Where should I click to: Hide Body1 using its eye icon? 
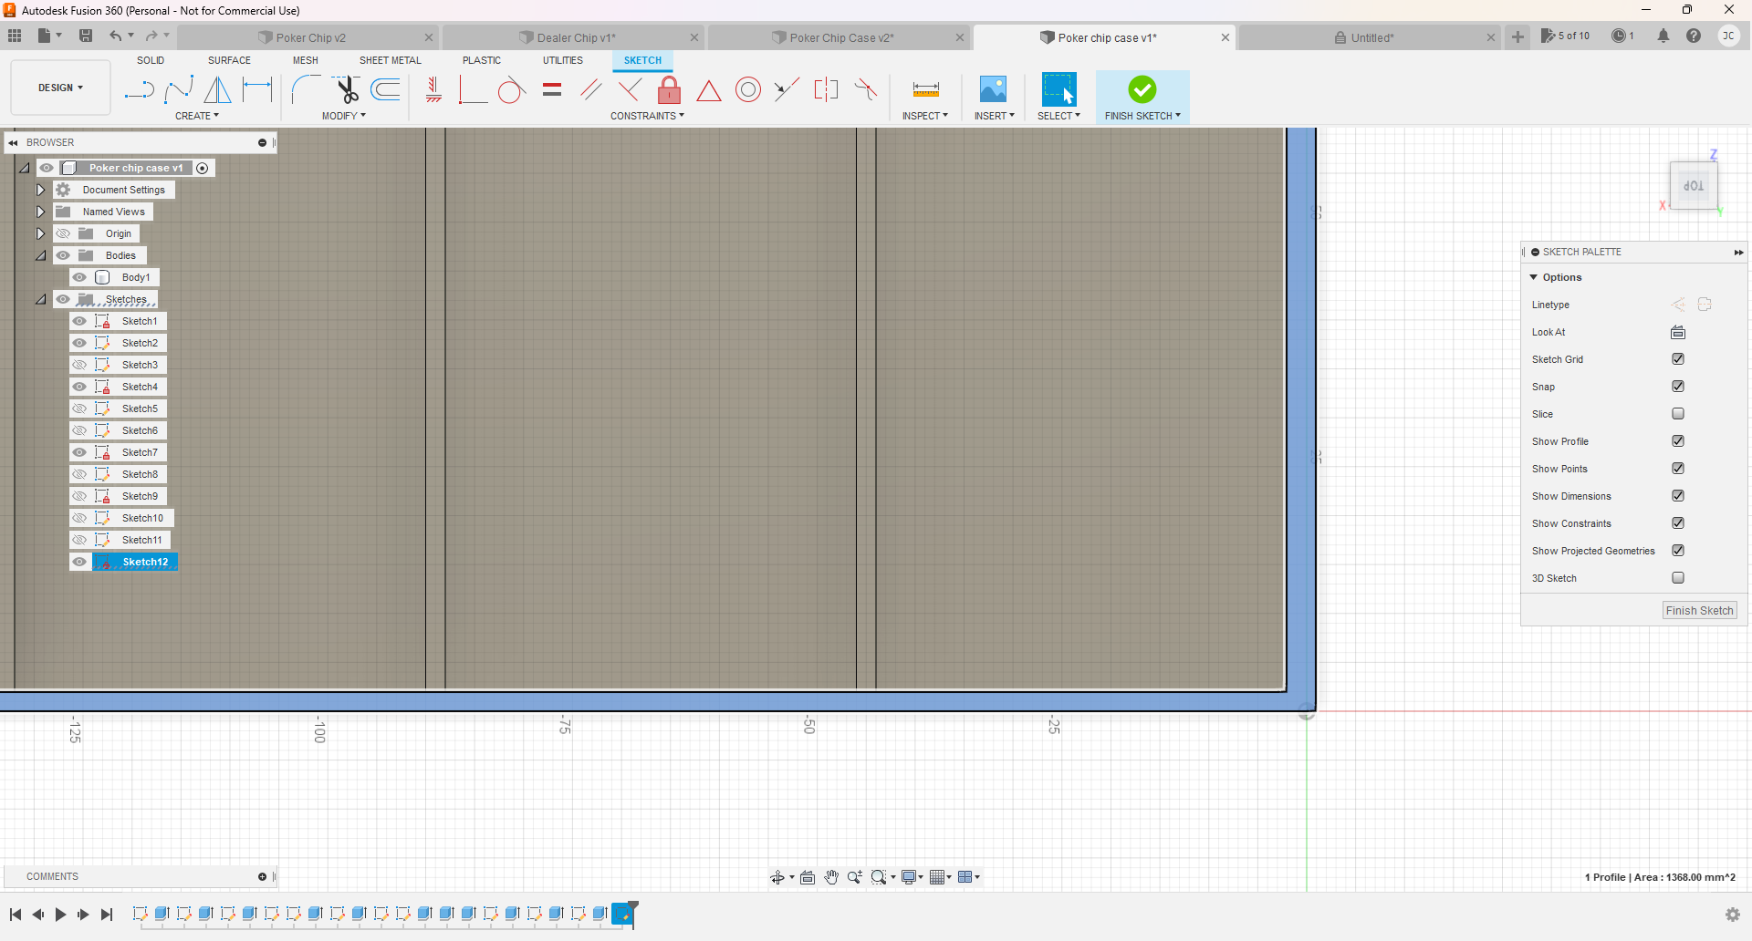click(x=80, y=277)
